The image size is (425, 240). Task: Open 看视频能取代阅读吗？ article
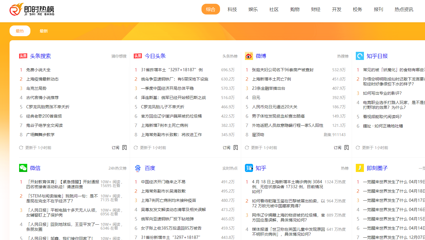382,117
